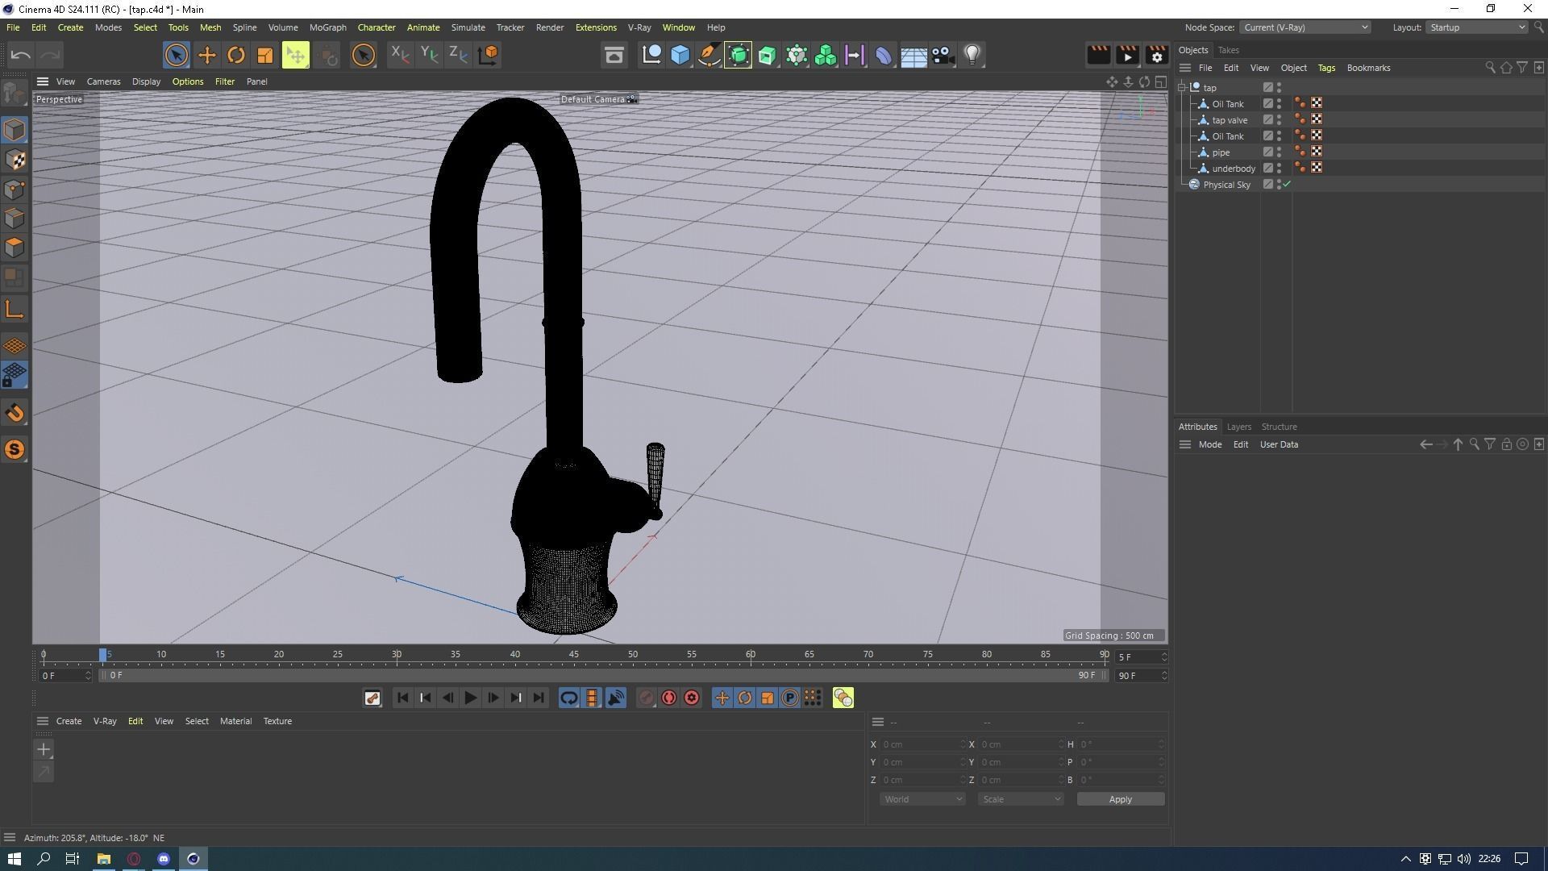Open the Node Space dropdown
The height and width of the screenshot is (871, 1548).
pos(1305,27)
